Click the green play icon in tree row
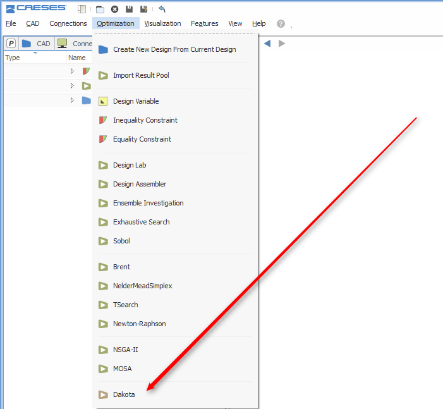The width and height of the screenshot is (443, 409). (87, 85)
